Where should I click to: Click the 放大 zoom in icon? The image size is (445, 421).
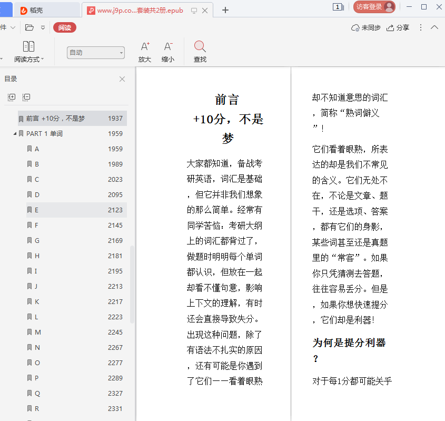[145, 47]
